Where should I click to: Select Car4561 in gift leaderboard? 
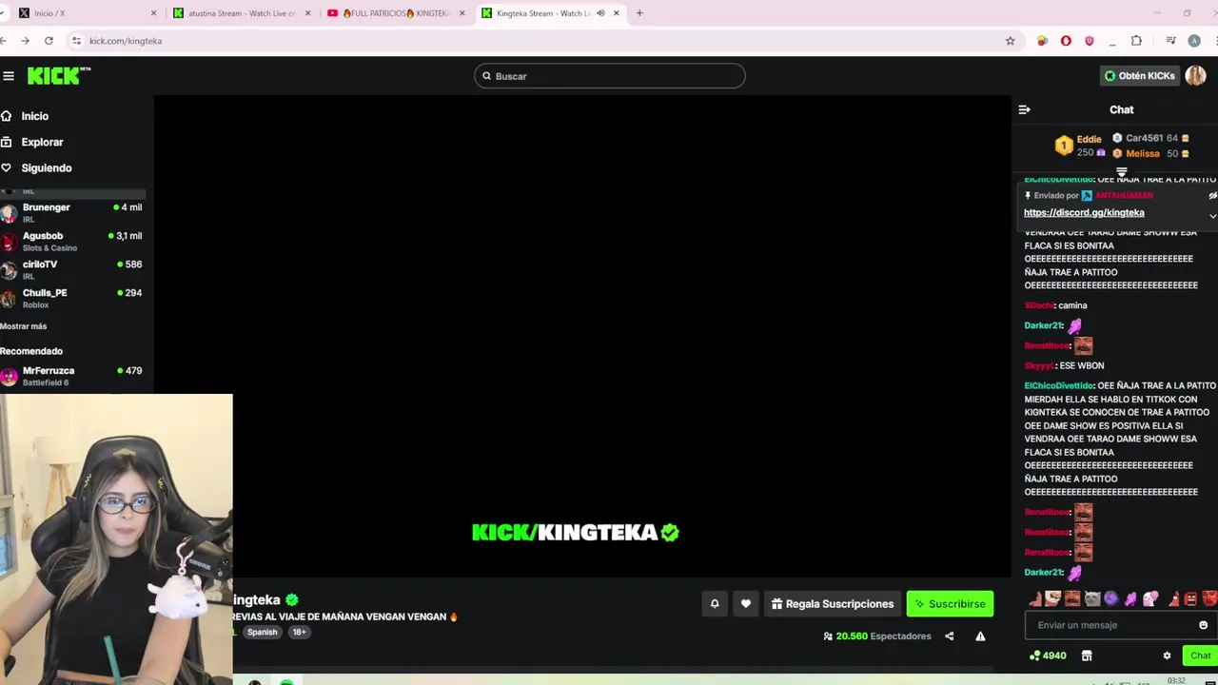point(1151,138)
